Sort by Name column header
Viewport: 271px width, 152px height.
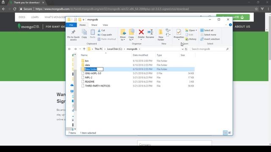click(84, 55)
